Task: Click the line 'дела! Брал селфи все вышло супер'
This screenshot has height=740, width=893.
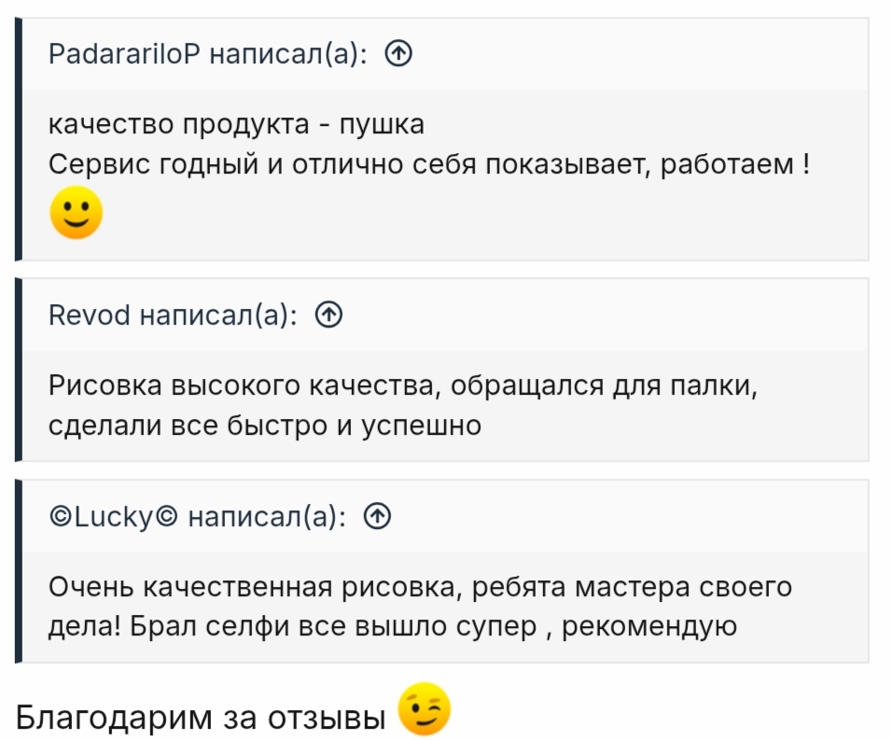Action: click(293, 625)
